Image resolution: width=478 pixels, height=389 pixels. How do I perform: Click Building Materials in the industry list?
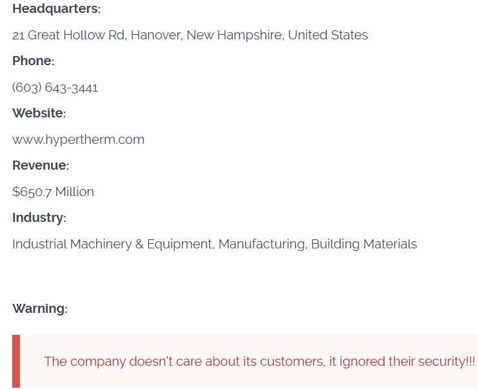tap(364, 244)
